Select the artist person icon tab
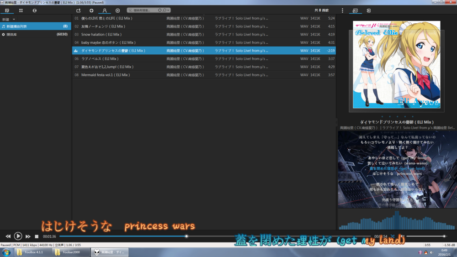Viewport: 457px width, 257px height. [105, 10]
